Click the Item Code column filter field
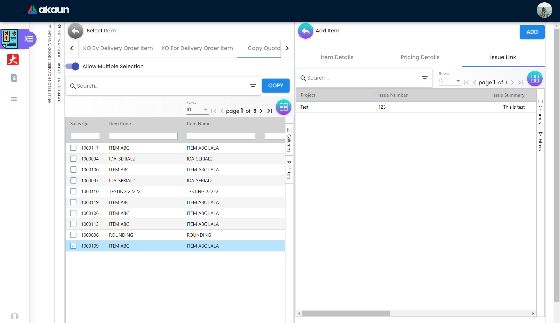Screen dimensions: 560x323 [143, 136]
